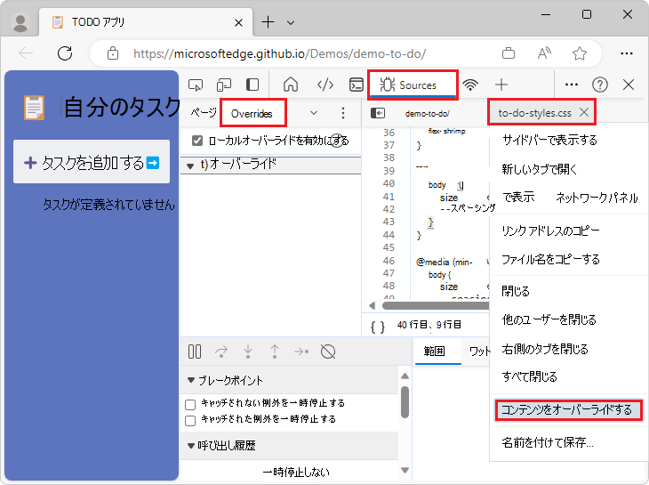
Task: Add more tools with plus icon
Action: coord(501,85)
